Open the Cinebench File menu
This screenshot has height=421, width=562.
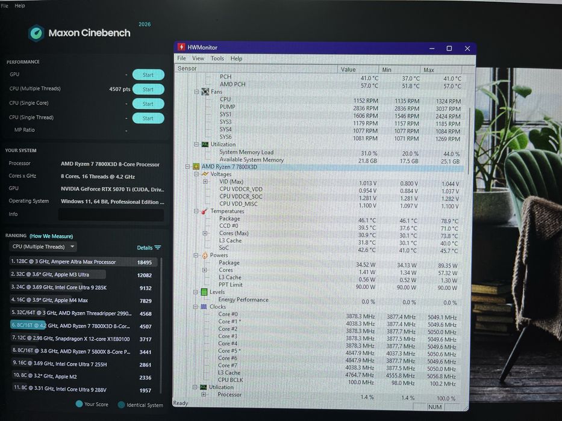(5, 6)
